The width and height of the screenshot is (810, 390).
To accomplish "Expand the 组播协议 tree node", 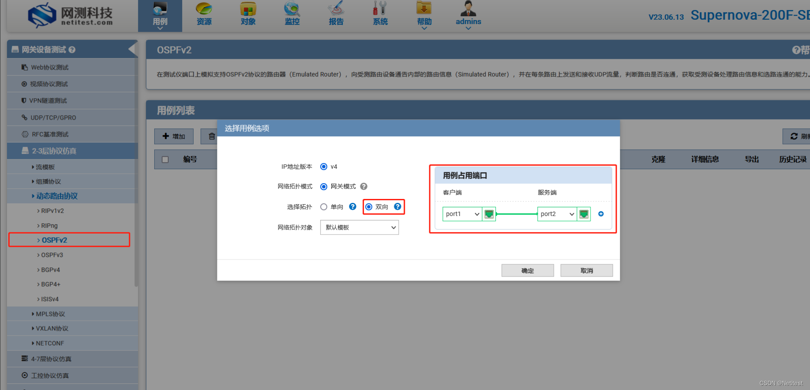I will pyautogui.click(x=72, y=181).
